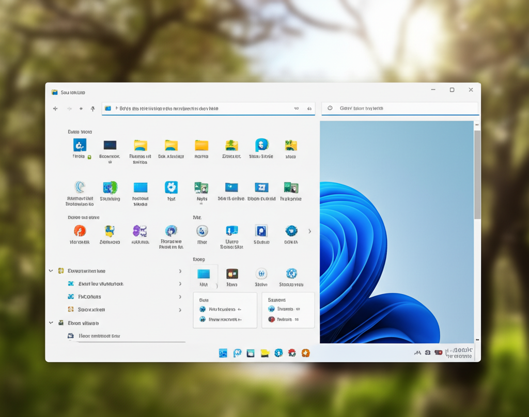
Task: Click the orange icon at the taskbar's right end
Action: point(305,353)
